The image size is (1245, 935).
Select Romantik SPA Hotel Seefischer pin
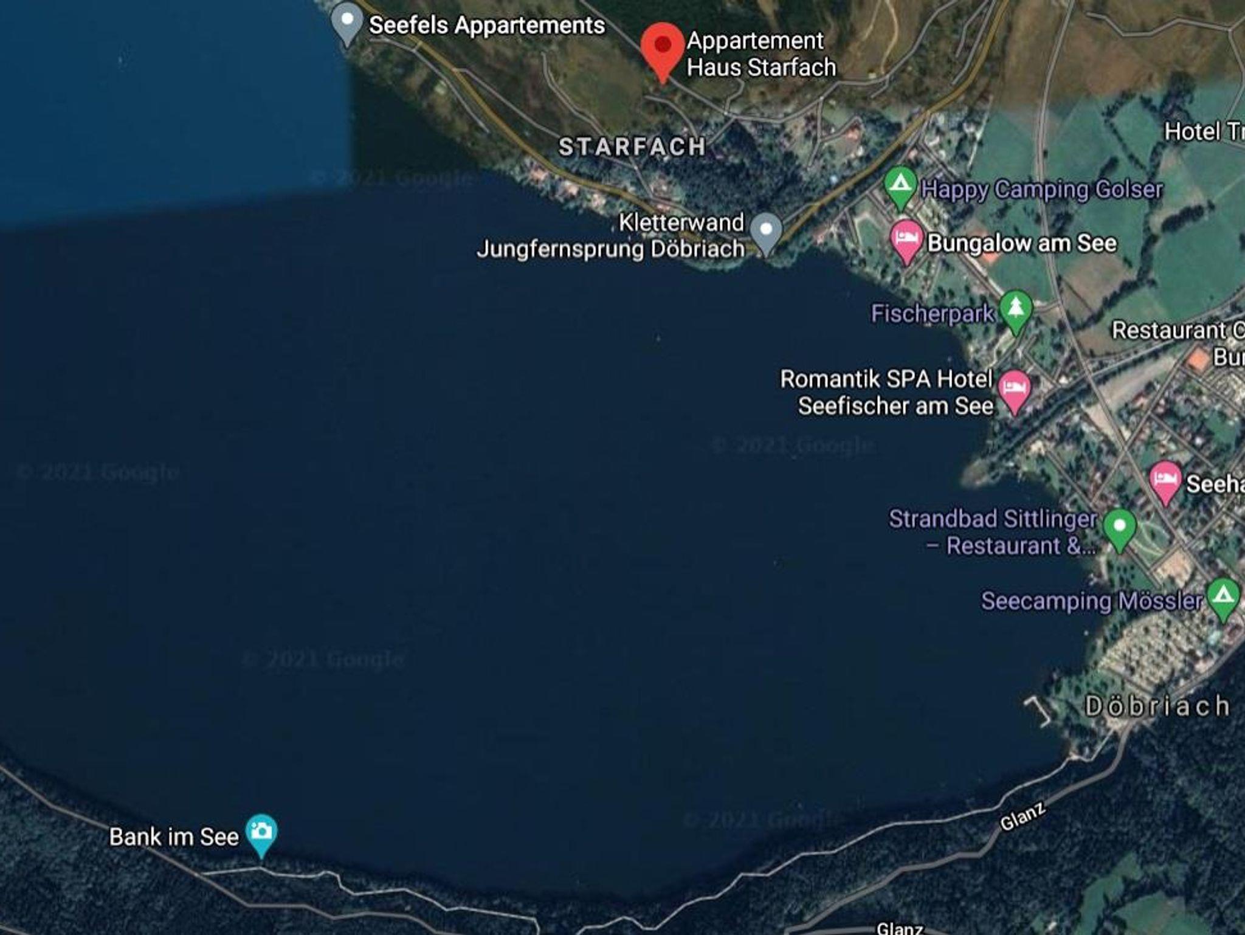1015,388
